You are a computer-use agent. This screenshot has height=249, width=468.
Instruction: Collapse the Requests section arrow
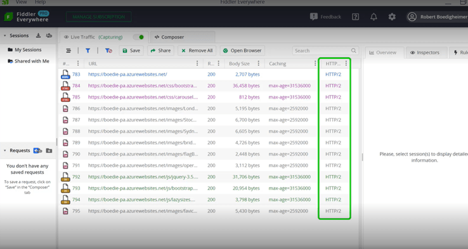click(5, 150)
